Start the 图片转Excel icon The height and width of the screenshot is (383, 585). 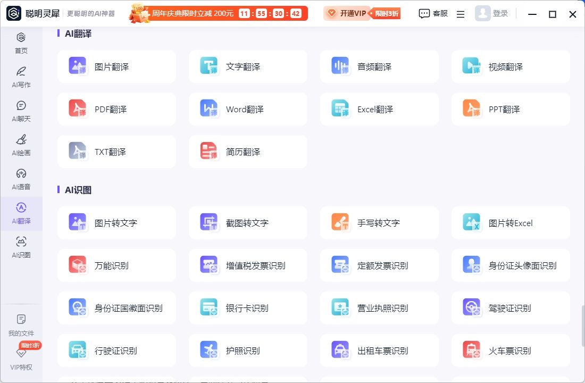tap(472, 222)
